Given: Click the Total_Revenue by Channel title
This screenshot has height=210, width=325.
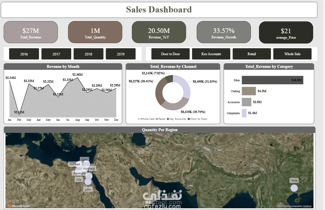Looking at the screenshot, I should 173,66.
